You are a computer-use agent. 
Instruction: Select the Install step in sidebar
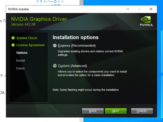point(21,60)
